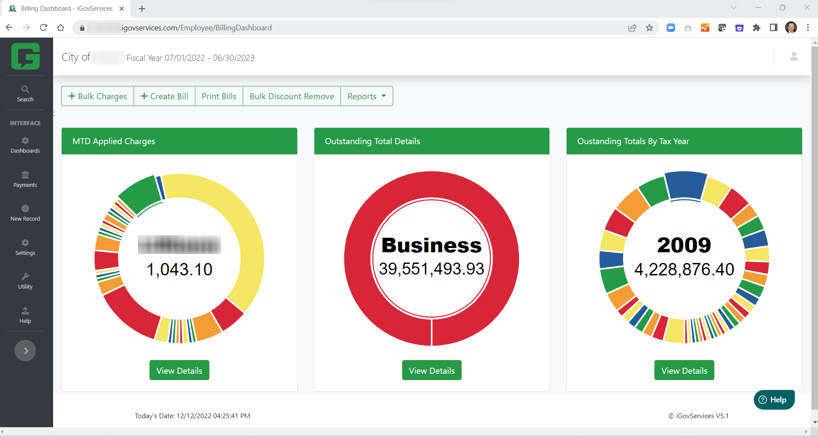Click Bulk Charges to add charges
818x437 pixels.
97,96
